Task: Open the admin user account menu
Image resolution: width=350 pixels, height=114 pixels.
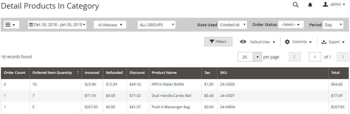Action: click(334, 4)
